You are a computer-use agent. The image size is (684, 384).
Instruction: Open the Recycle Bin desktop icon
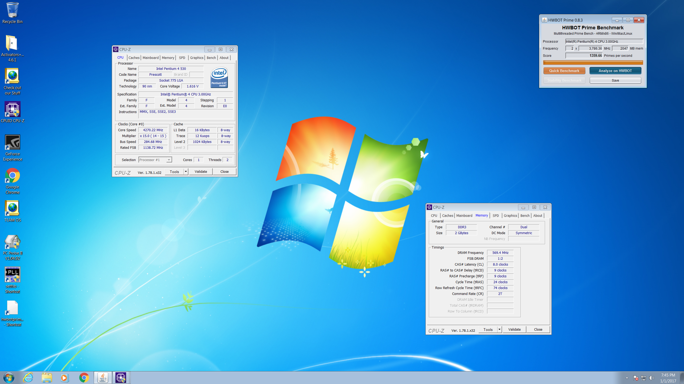[x=12, y=13]
